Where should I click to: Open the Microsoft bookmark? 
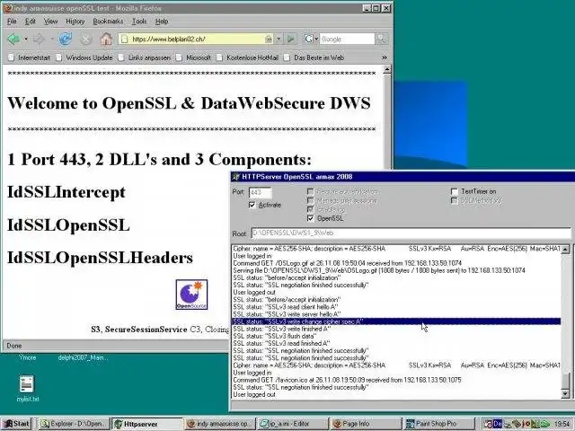(194, 57)
